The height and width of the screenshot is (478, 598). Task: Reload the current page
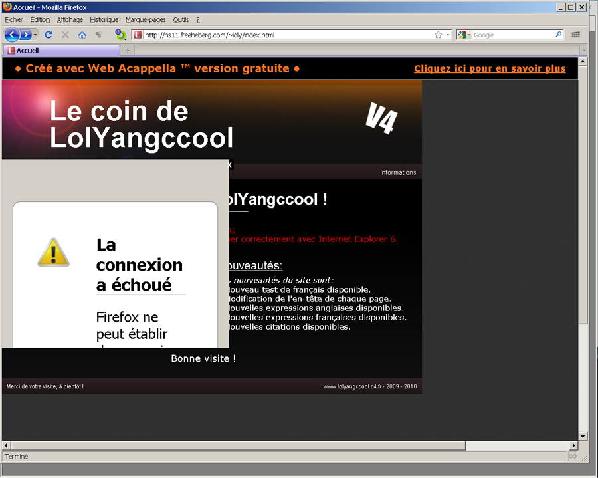pos(49,35)
